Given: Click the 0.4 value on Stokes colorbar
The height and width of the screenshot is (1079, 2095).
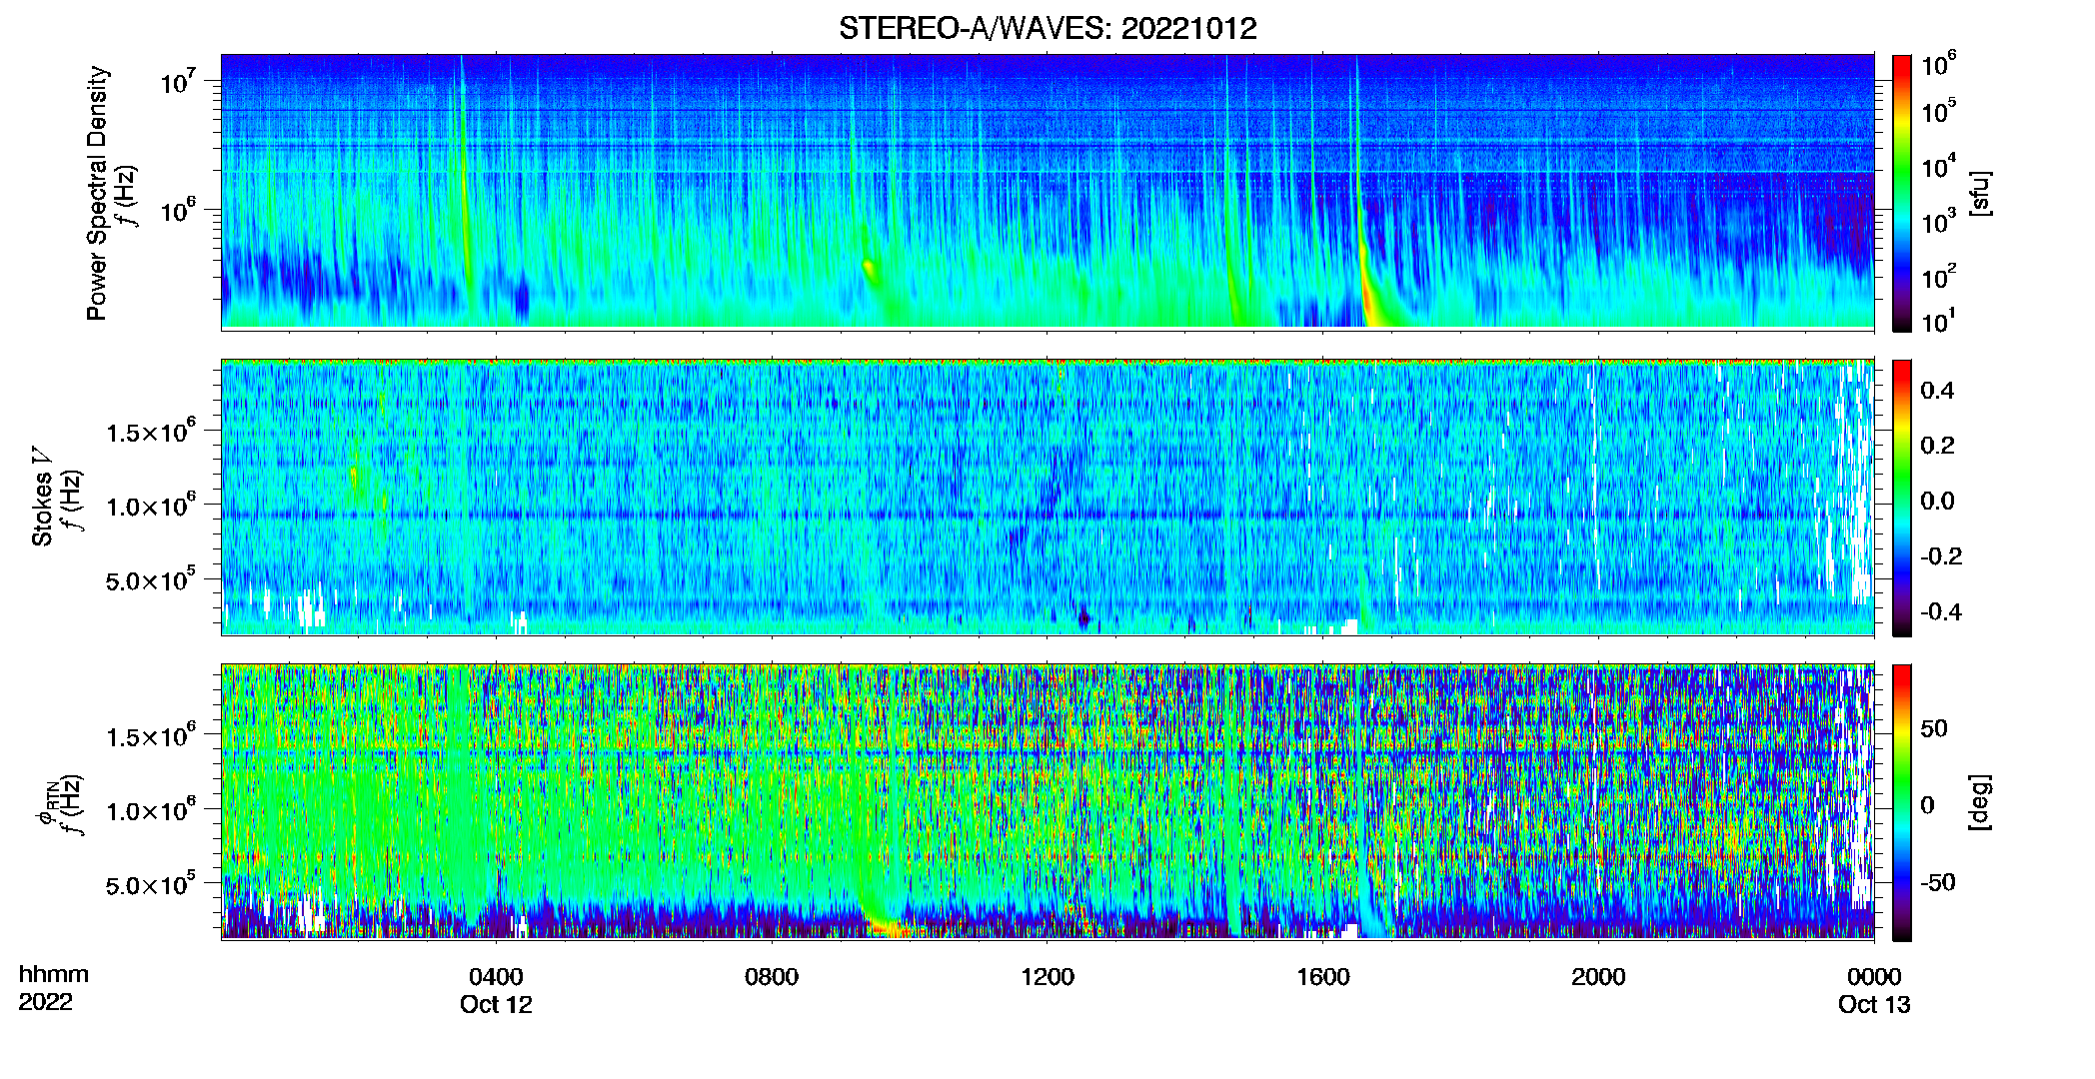Looking at the screenshot, I should pyautogui.click(x=1937, y=391).
